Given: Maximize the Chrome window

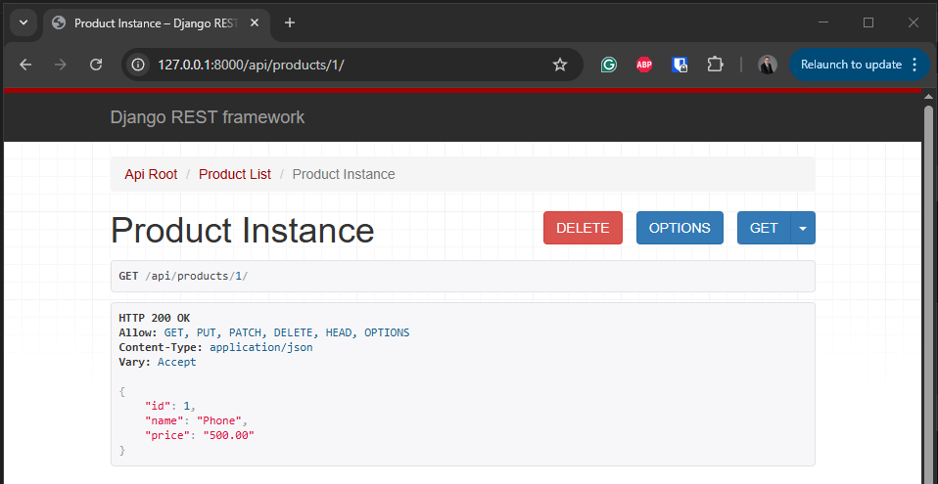Looking at the screenshot, I should [x=868, y=22].
